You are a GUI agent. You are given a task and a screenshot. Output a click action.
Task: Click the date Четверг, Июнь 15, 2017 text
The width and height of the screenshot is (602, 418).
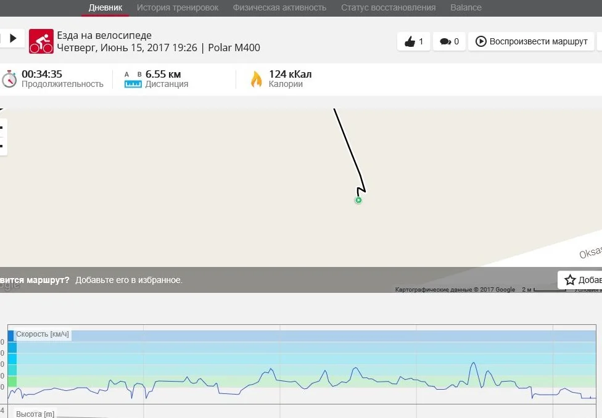click(x=113, y=47)
